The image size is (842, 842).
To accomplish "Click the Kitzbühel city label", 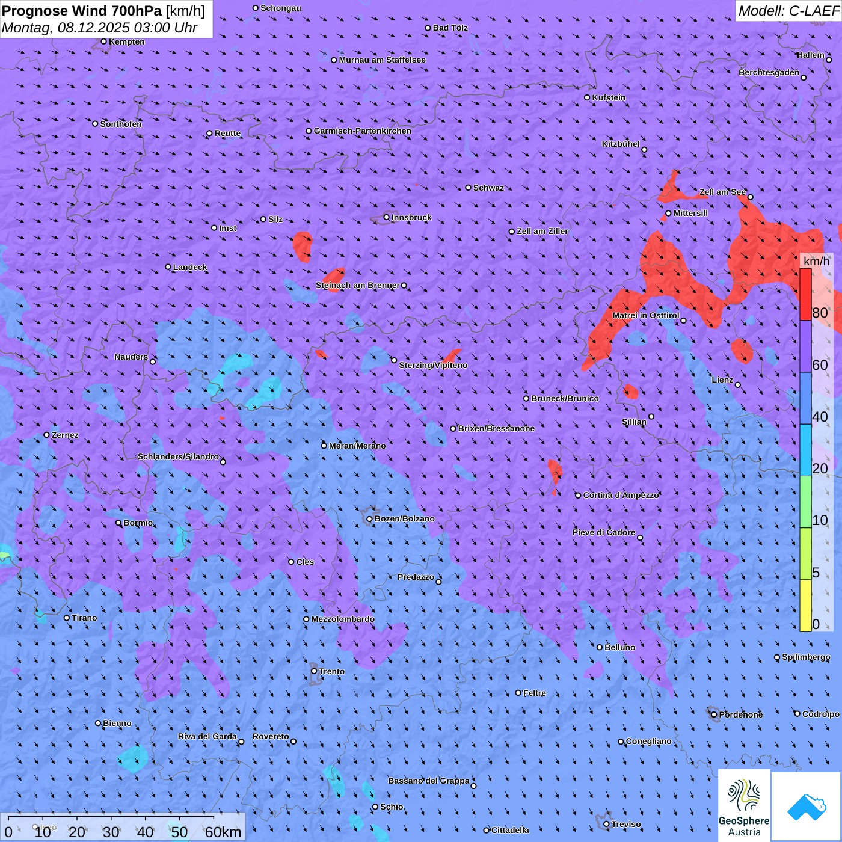I will (621, 144).
